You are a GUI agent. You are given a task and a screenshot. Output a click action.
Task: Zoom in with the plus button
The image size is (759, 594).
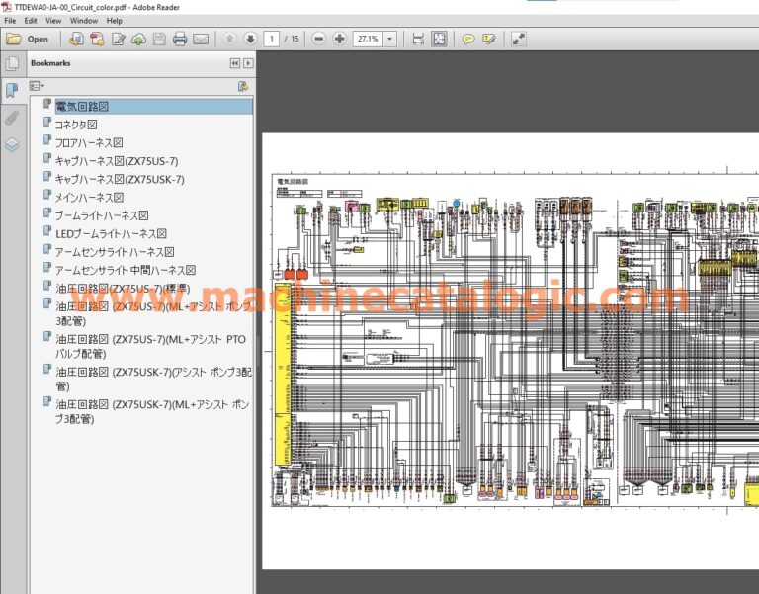tap(339, 40)
